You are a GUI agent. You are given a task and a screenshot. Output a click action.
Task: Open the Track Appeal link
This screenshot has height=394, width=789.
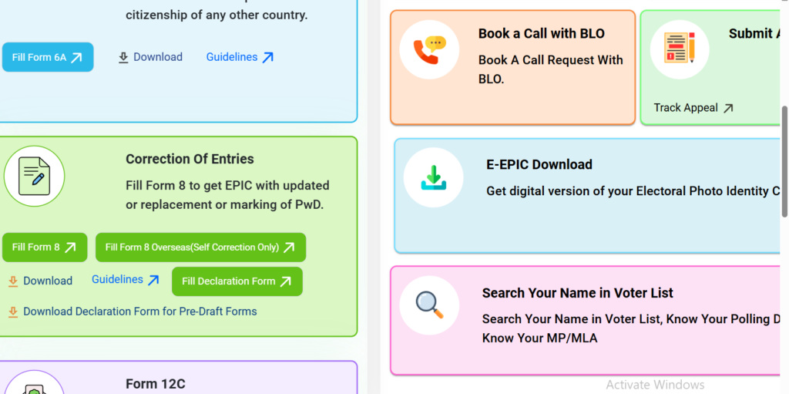(685, 108)
